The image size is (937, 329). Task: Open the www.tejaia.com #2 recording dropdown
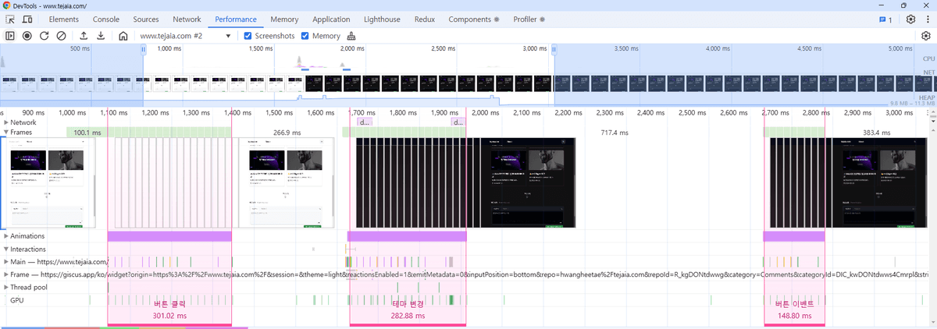coord(186,36)
